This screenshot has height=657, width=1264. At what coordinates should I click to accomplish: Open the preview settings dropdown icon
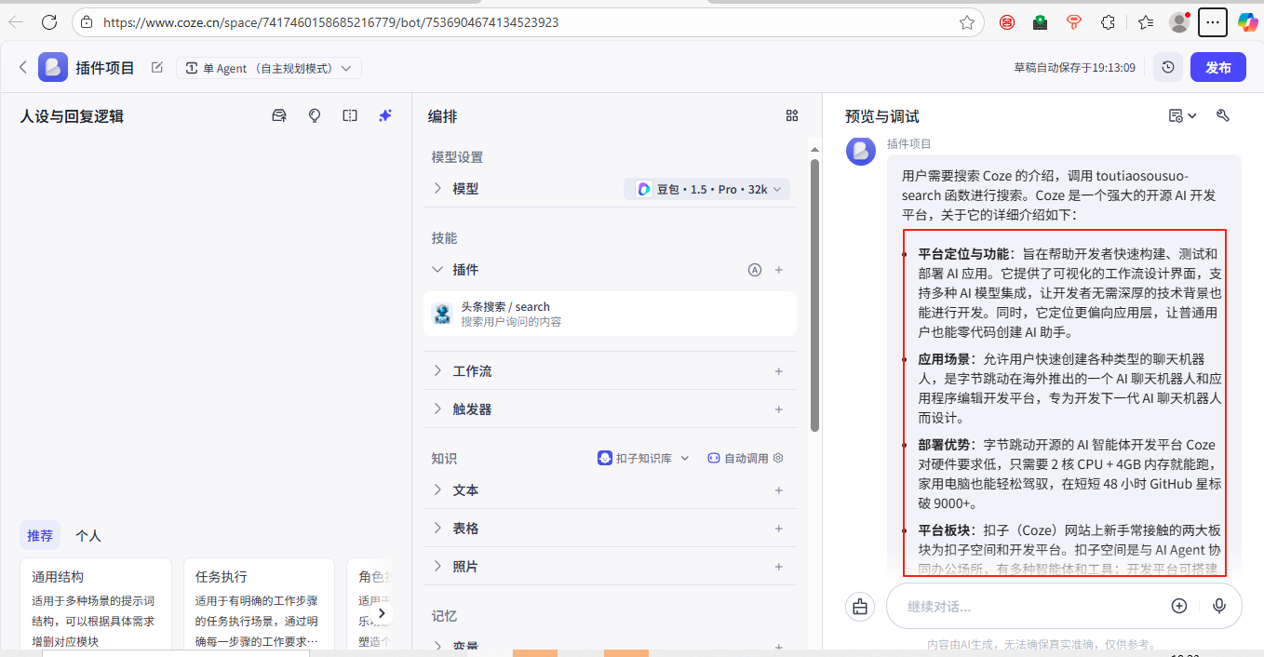[x=1182, y=115]
